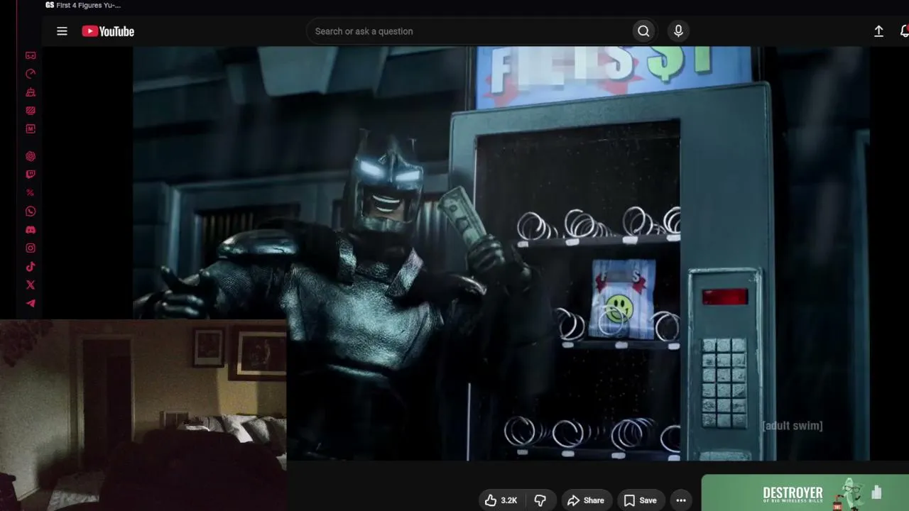Open the GX Corner gamepad icon in sidebar
Viewport: 909px width, 511px height.
[31, 55]
